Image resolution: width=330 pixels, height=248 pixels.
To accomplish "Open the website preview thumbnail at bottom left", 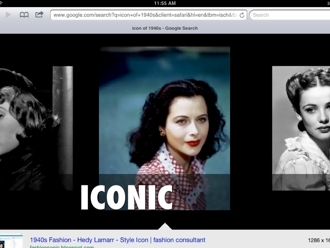I will [x=11, y=241].
